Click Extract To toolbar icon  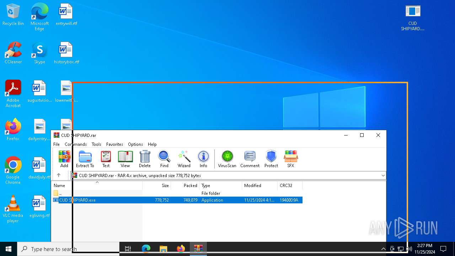[x=85, y=159]
